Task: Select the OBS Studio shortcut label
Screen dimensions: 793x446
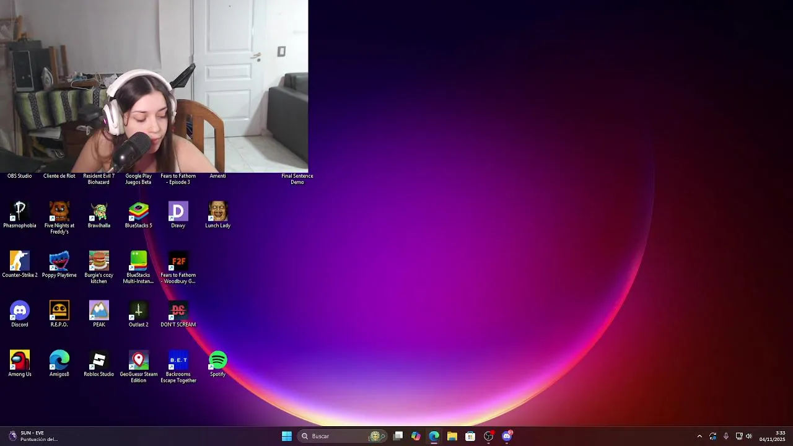Action: (x=20, y=176)
